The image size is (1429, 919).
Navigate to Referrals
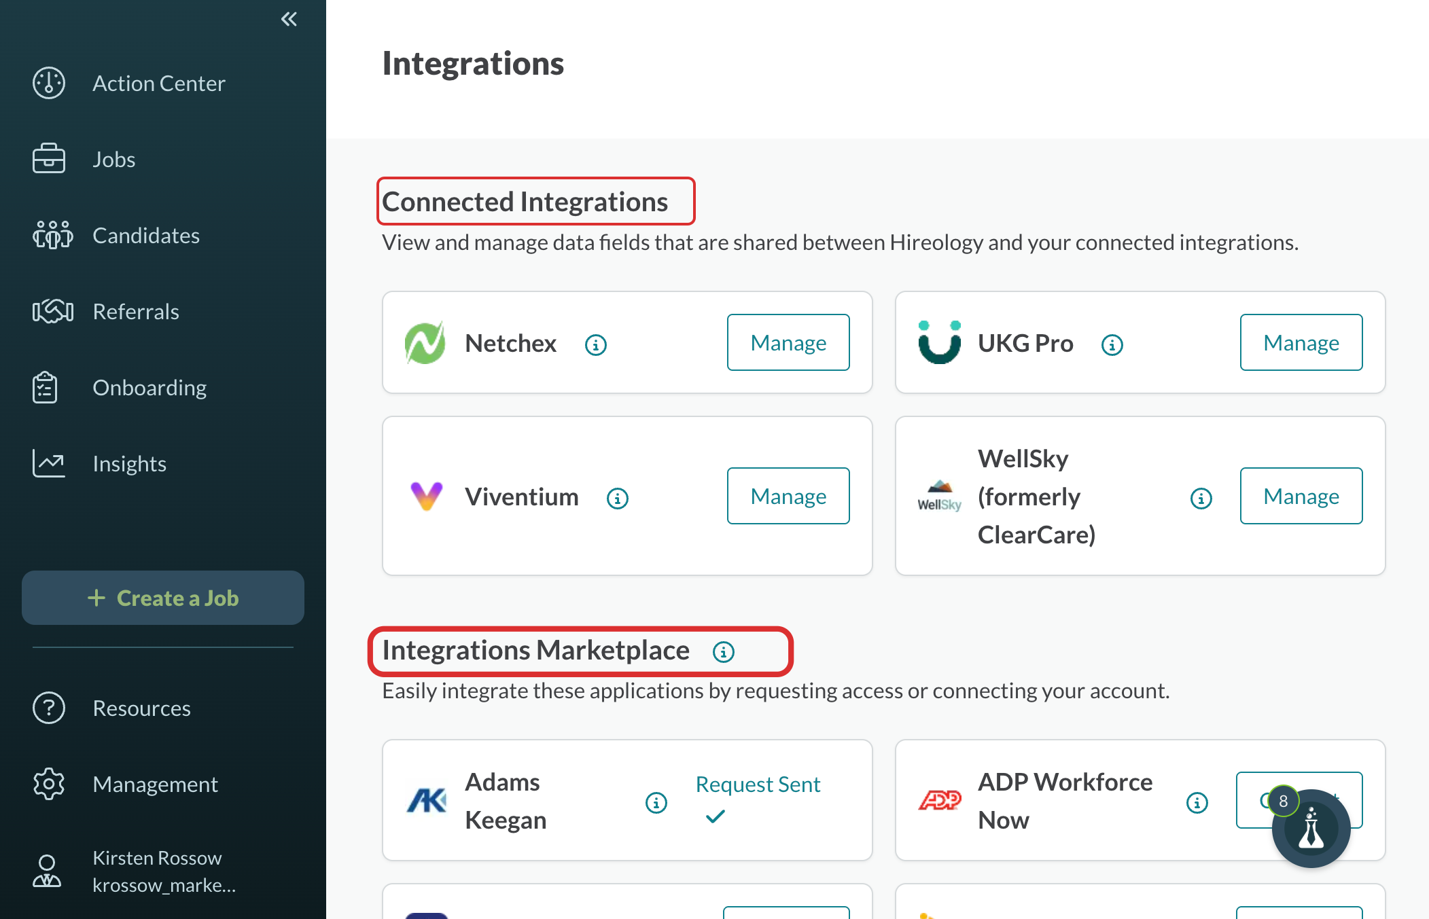(x=136, y=311)
